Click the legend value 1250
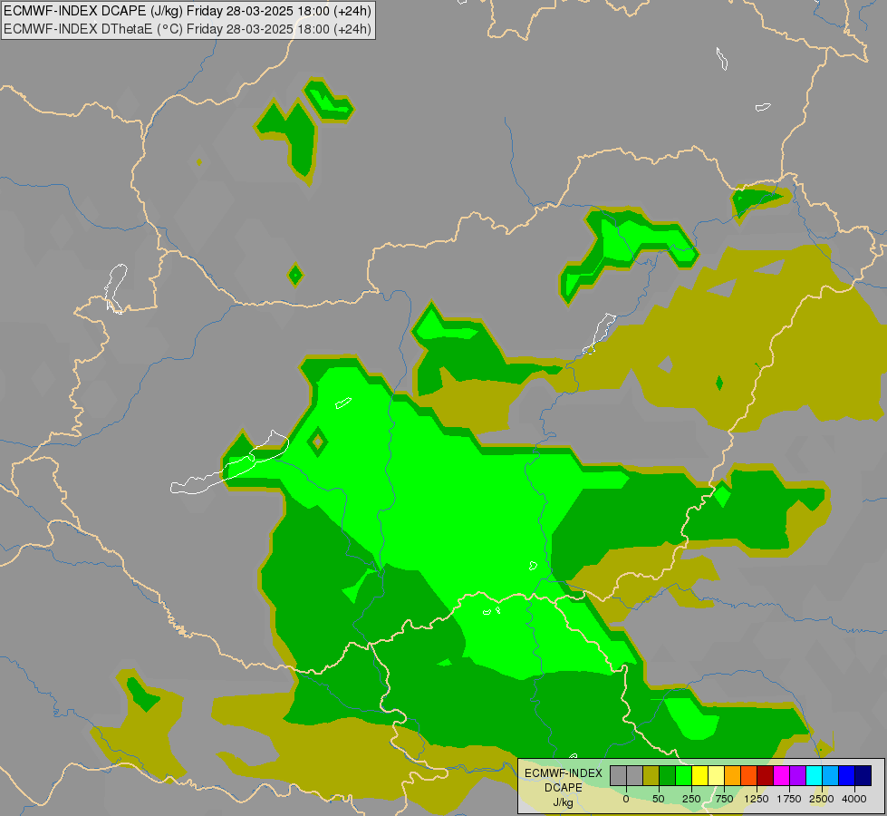The height and width of the screenshot is (816, 887). click(757, 799)
